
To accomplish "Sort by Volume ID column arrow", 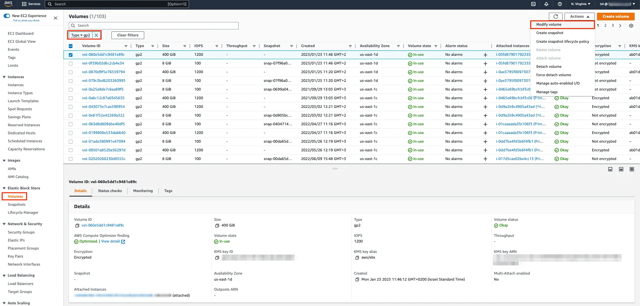I will 126,46.
